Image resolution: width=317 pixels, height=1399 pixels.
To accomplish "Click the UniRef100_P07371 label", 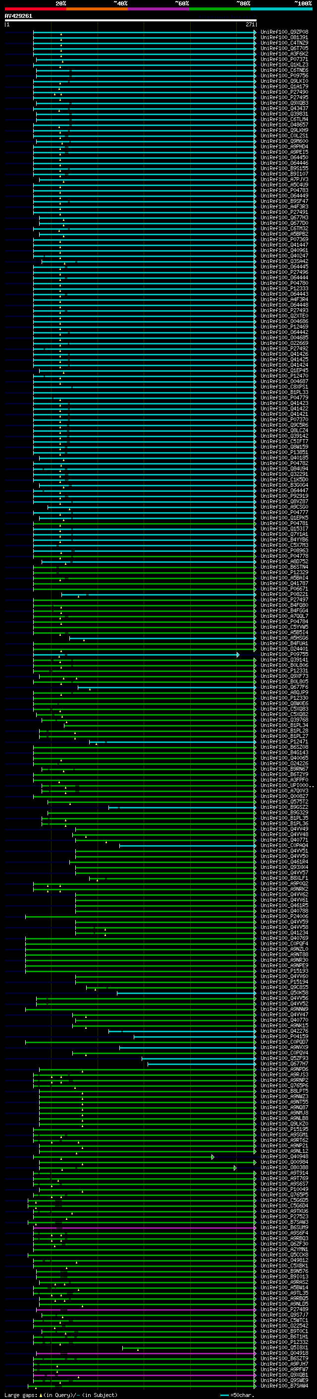I will coord(284,59).
